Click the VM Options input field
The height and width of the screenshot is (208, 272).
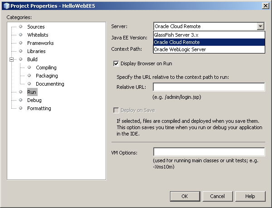point(209,152)
